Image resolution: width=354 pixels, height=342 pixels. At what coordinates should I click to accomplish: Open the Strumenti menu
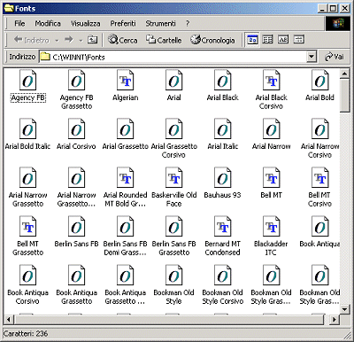(x=160, y=23)
